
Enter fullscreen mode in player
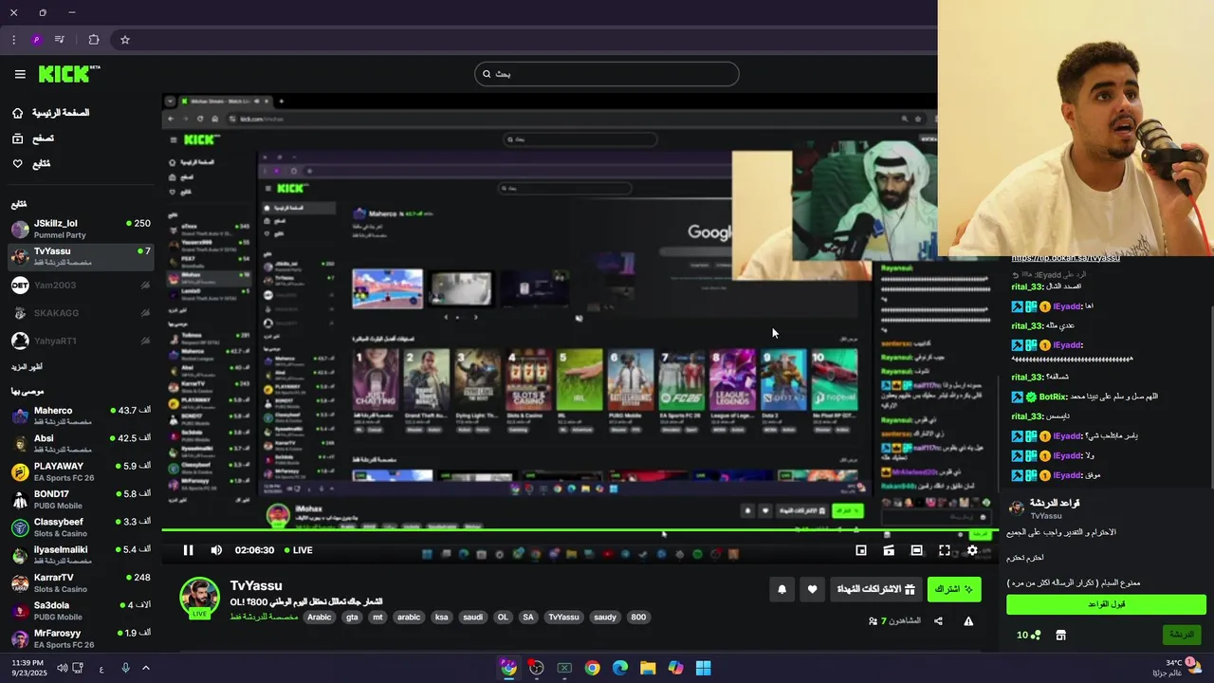click(x=945, y=550)
